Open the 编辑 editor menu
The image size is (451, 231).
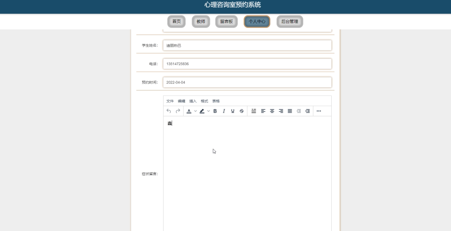[x=181, y=101]
